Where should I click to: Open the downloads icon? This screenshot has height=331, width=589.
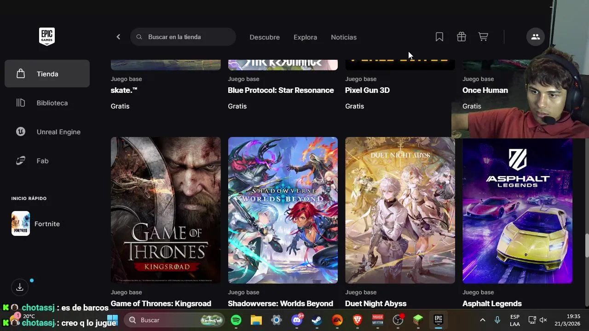20,287
